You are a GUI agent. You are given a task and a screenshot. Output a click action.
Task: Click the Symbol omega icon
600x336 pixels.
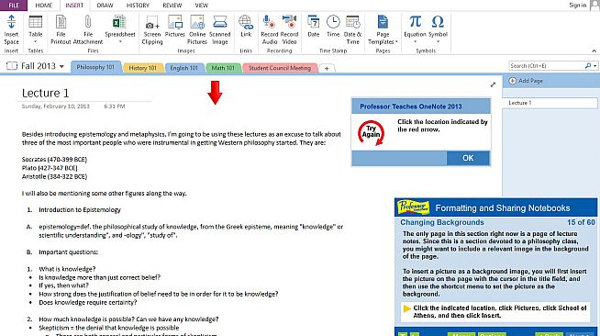438,22
